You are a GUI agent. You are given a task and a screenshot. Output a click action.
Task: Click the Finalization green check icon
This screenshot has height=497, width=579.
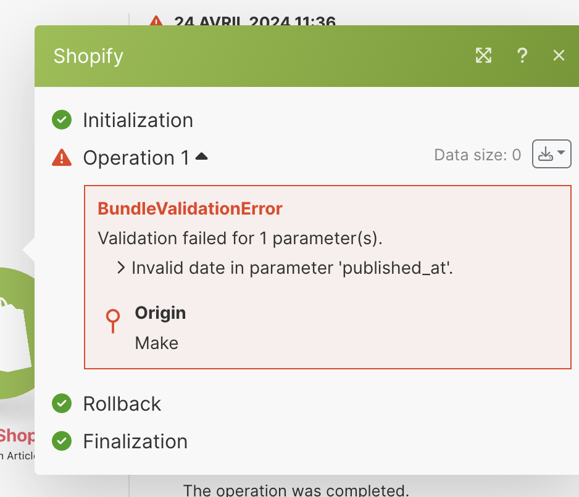[x=62, y=442]
